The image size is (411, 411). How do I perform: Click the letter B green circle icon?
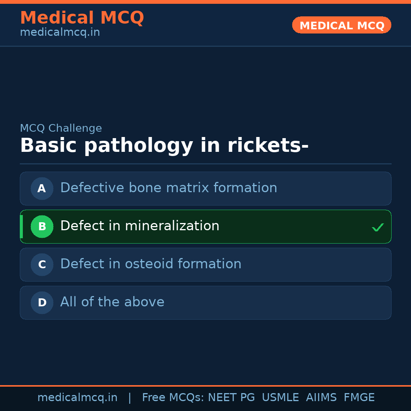pos(42,226)
